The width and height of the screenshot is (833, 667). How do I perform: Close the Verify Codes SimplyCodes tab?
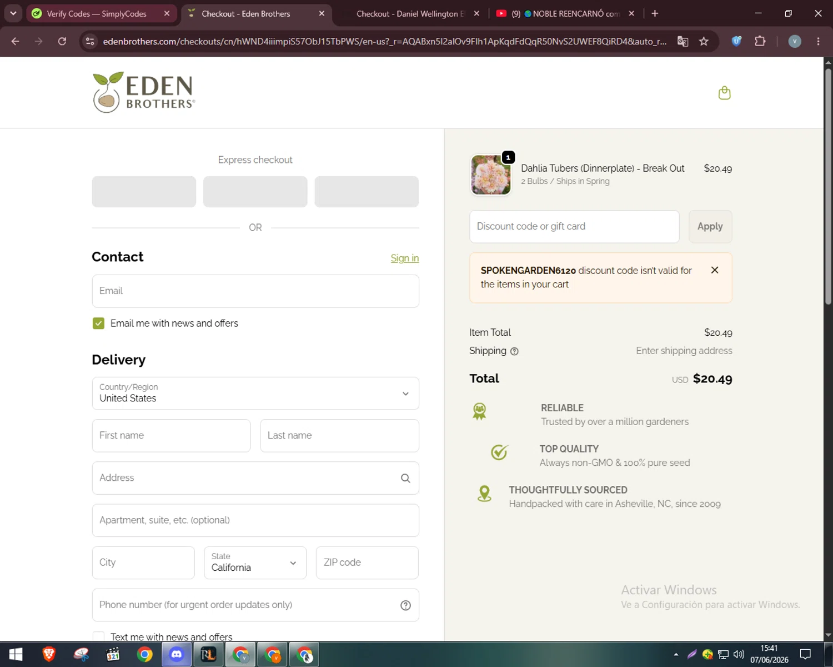[167, 13]
